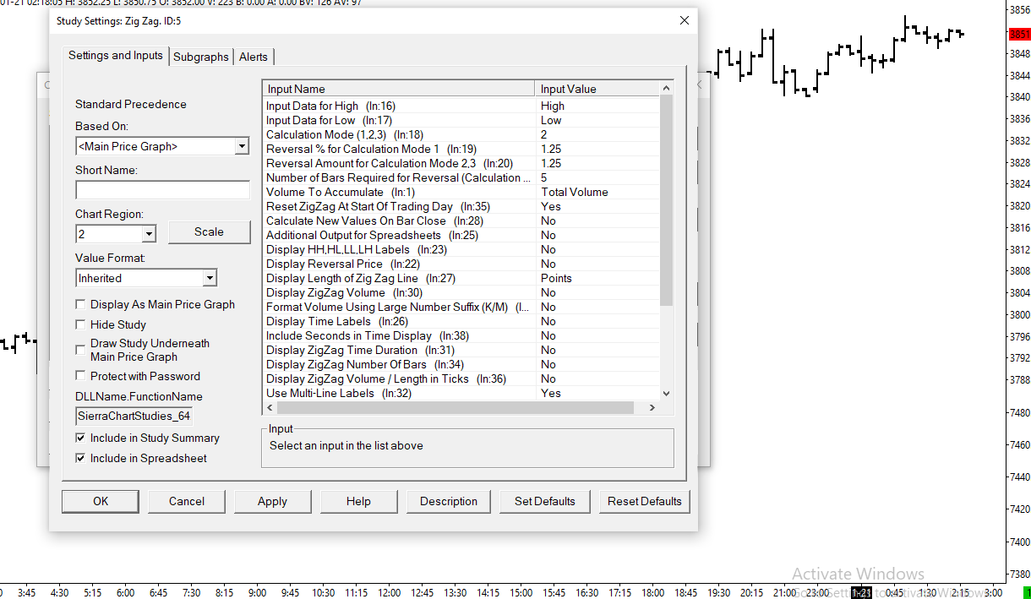This screenshot has height=599, width=1031.
Task: Select the Calculation Mode (1,2,3) row
Action: (461, 134)
